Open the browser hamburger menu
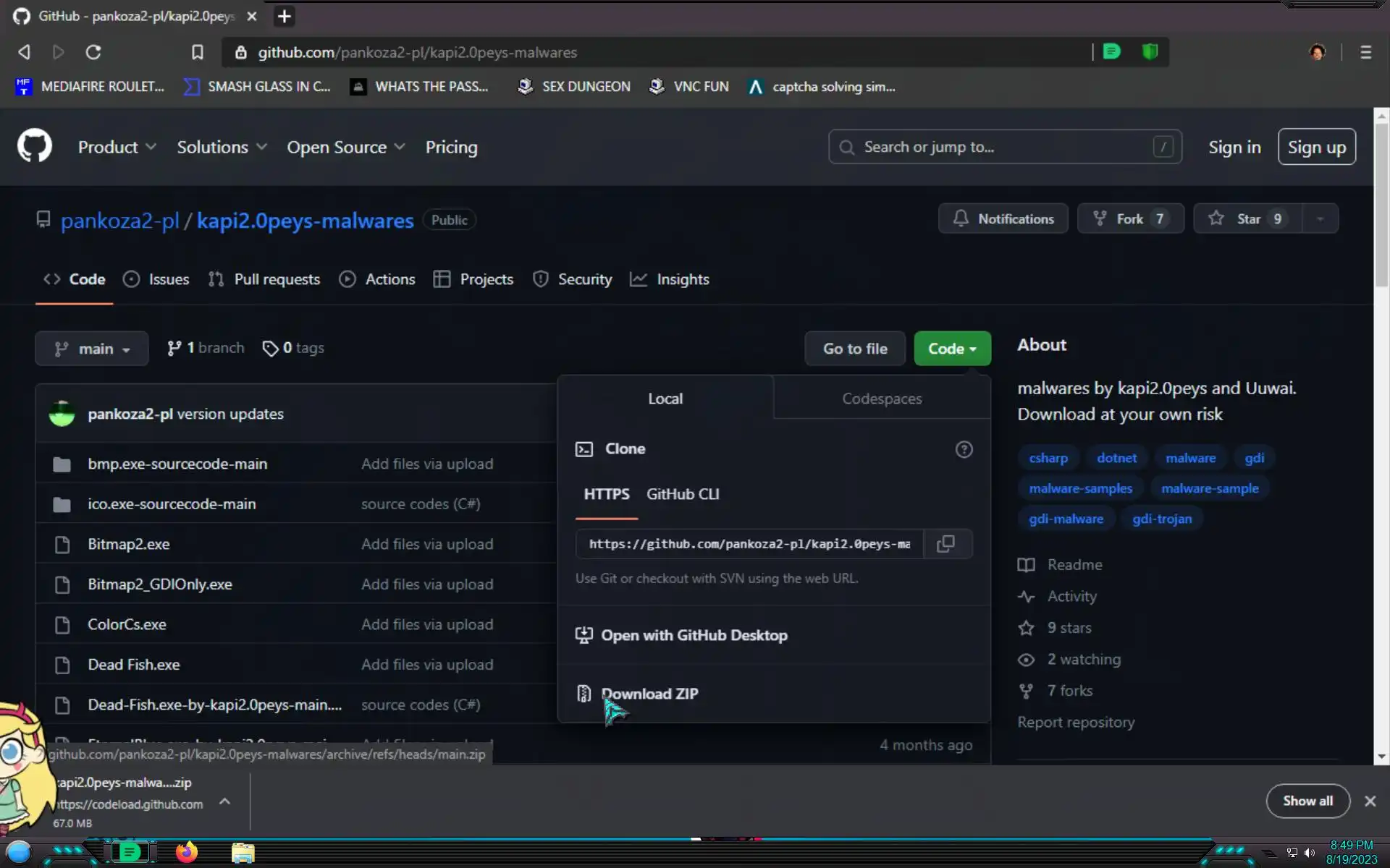1390x868 pixels. coord(1365,52)
